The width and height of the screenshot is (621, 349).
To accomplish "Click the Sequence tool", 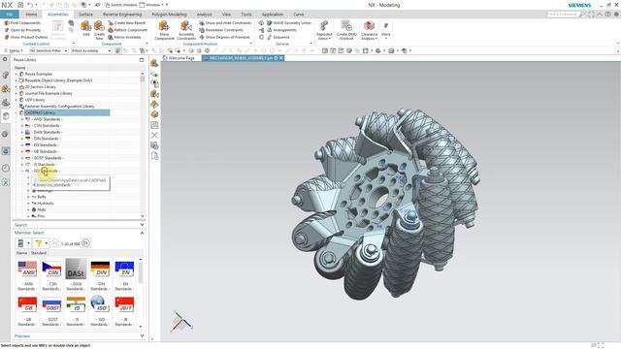I will tap(278, 37).
